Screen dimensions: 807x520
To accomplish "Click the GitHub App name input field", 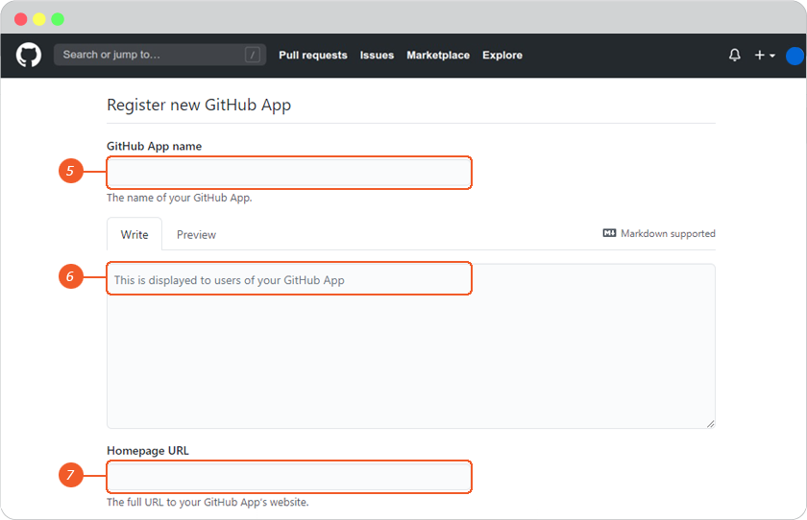I will (x=289, y=173).
